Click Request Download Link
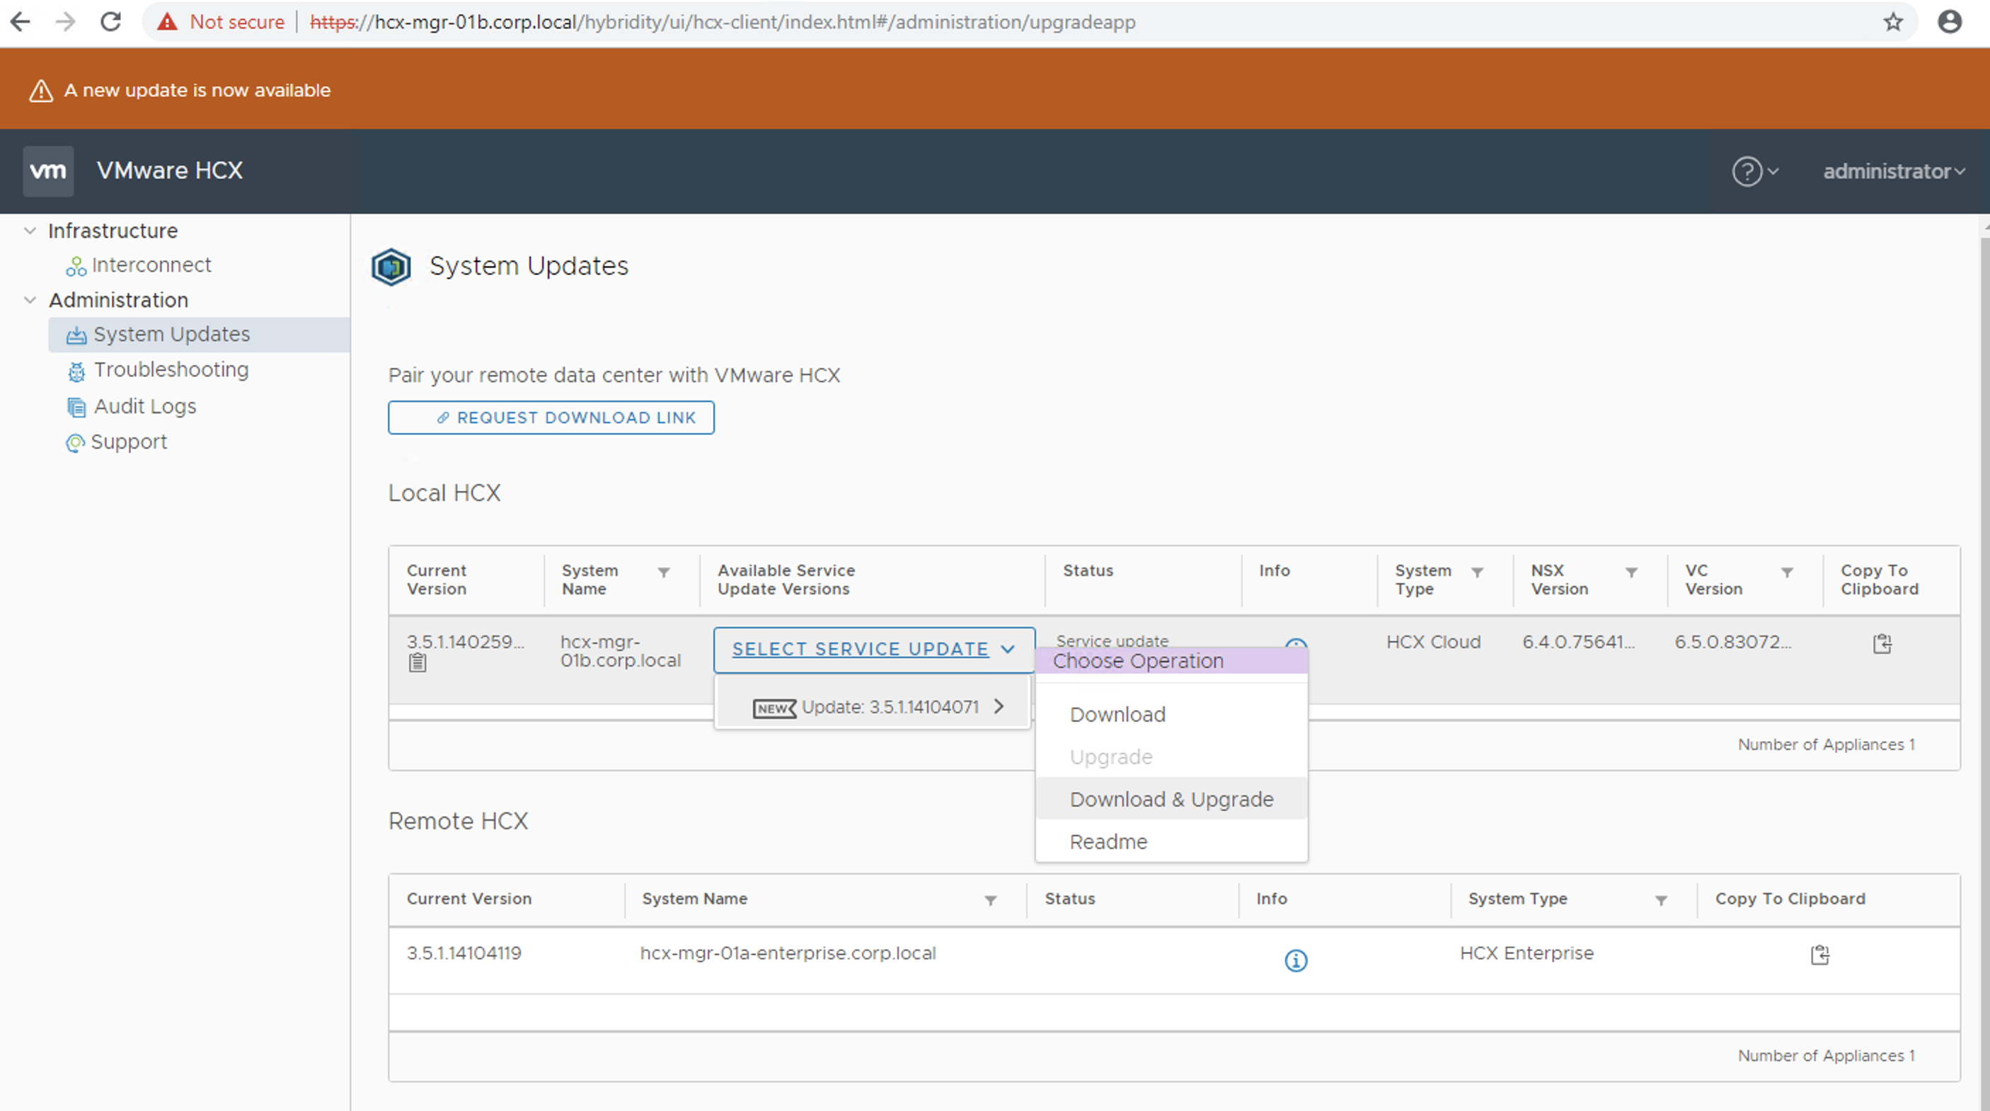 coord(551,418)
